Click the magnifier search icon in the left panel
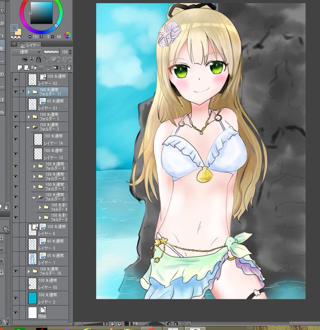 [x=6, y=229]
